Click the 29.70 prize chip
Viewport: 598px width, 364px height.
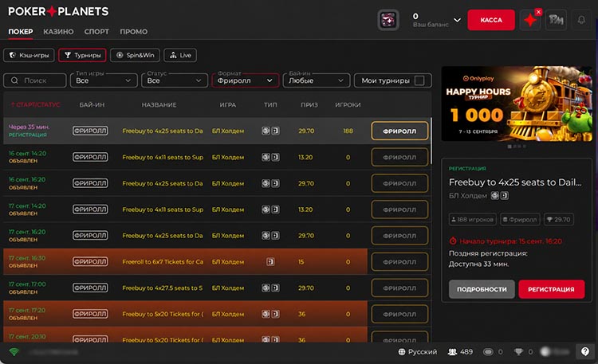click(559, 220)
